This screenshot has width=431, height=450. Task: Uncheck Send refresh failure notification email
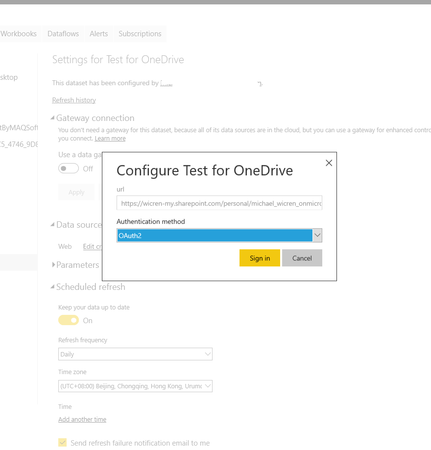coord(62,443)
